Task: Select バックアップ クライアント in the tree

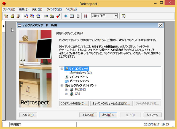Action: [83, 85]
